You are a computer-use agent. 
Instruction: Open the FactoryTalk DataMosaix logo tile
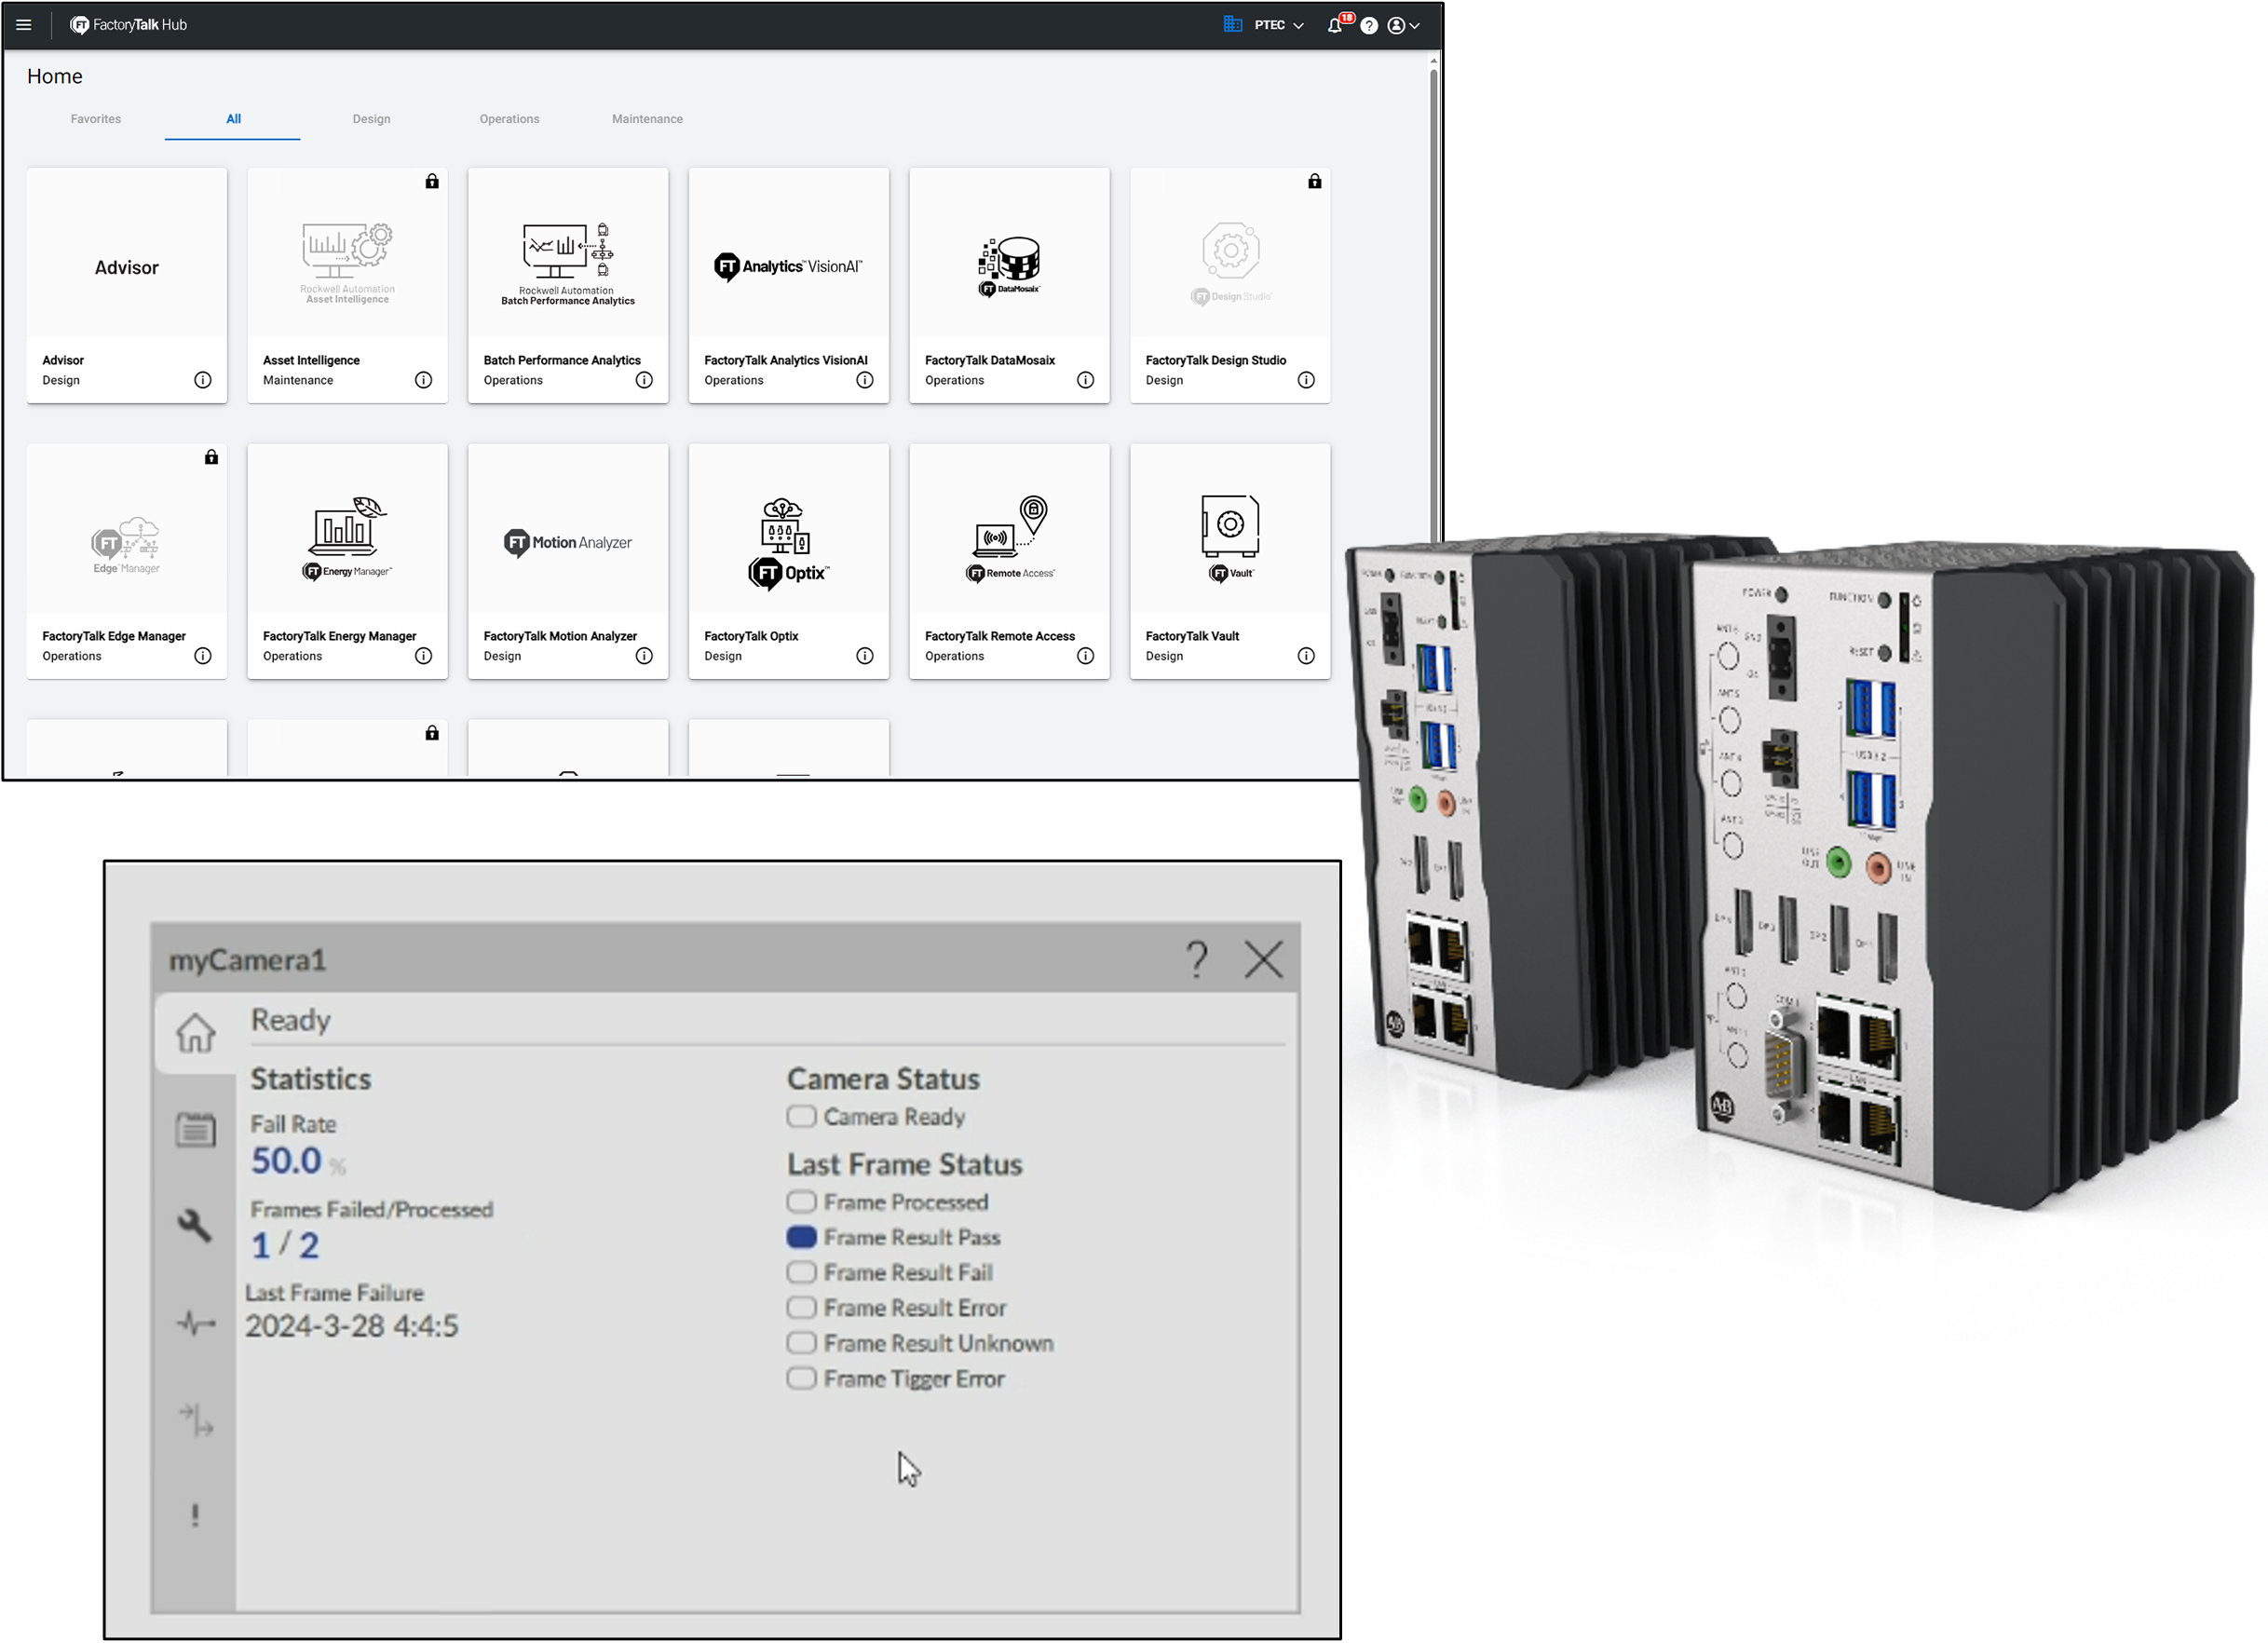(x=1009, y=266)
